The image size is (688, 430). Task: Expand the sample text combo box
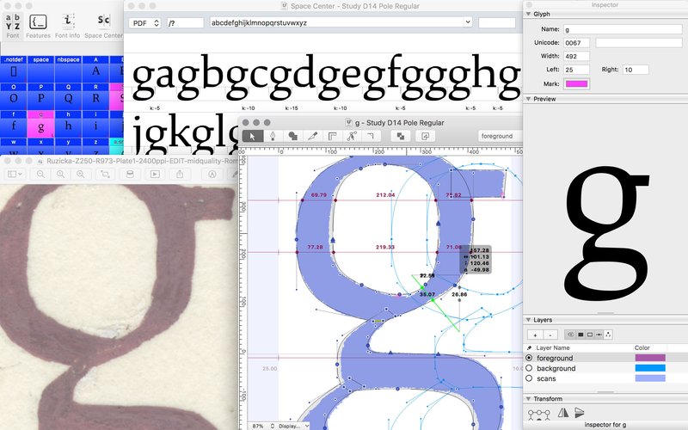pos(467,21)
